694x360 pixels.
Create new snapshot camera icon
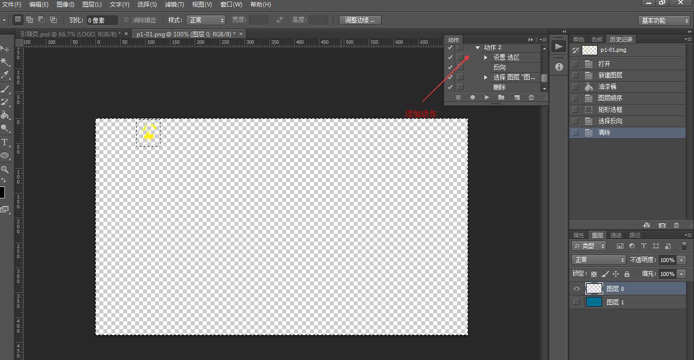coord(662,225)
